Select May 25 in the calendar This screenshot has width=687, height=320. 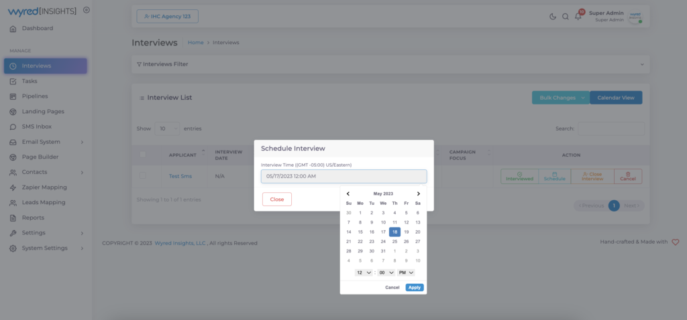[394, 241]
